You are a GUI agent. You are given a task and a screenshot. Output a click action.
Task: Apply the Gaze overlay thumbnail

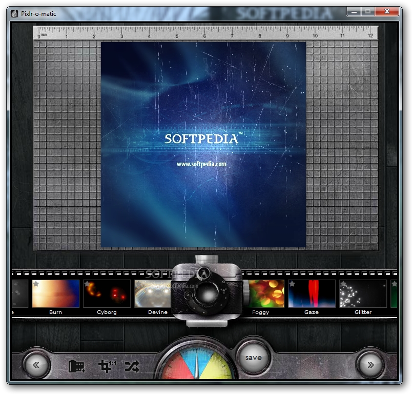(312, 294)
